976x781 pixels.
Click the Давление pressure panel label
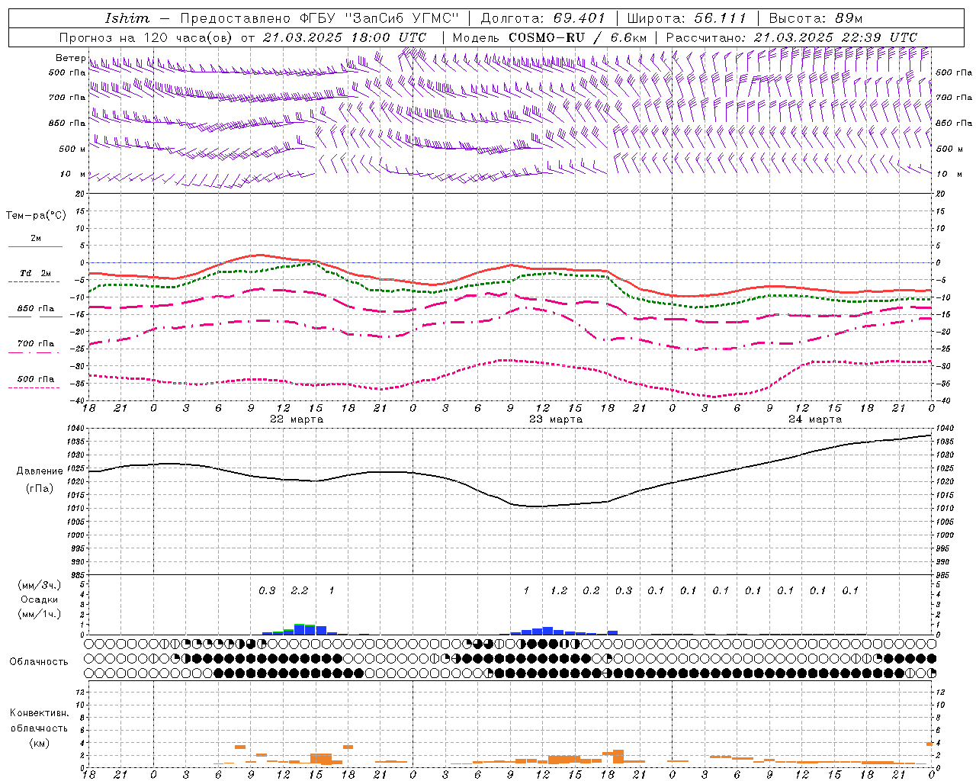pyautogui.click(x=40, y=471)
